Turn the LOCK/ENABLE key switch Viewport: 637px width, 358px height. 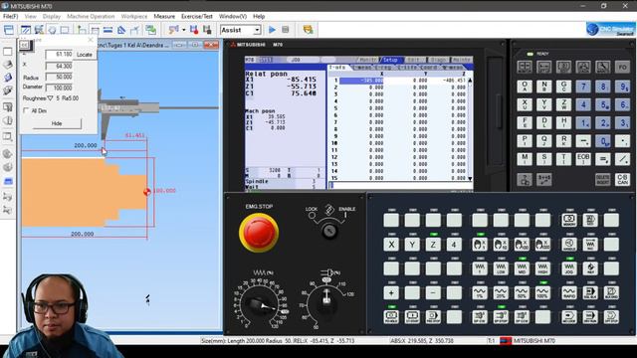click(x=329, y=231)
